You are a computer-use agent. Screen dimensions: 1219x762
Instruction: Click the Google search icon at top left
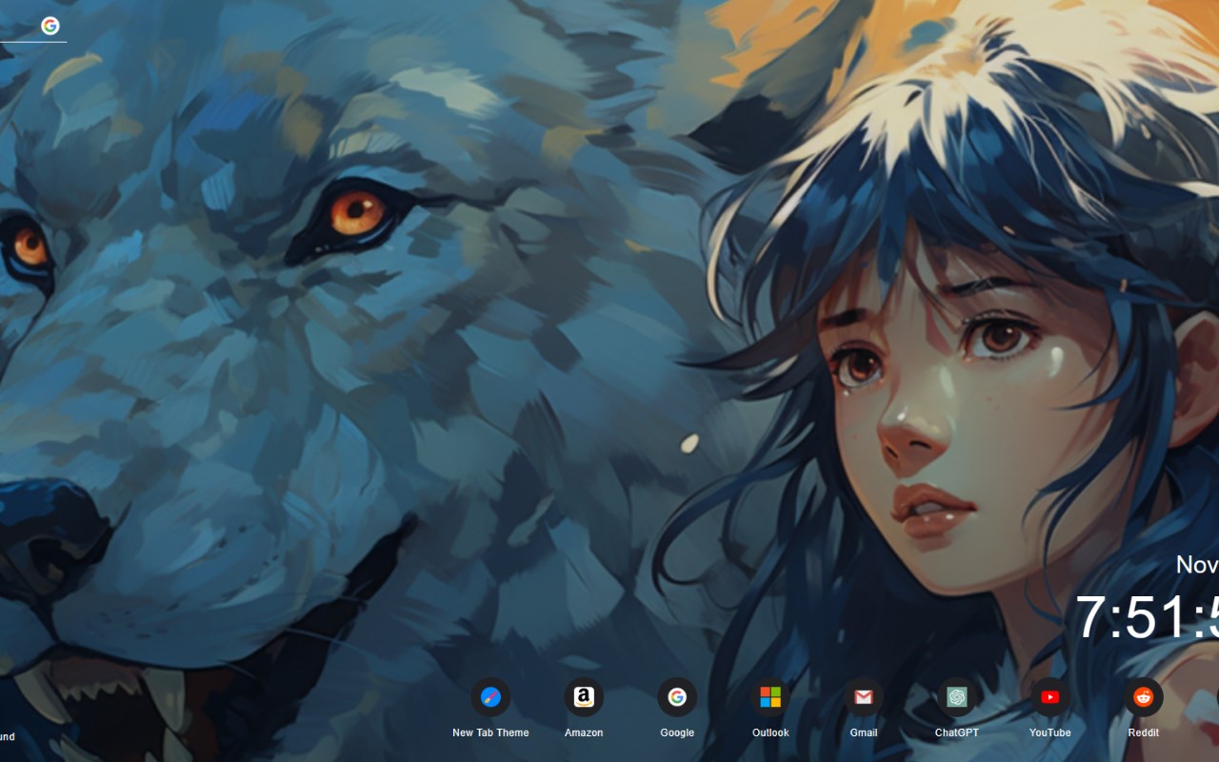50,26
